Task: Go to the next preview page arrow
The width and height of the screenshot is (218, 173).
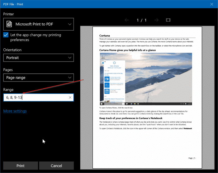Action: (156, 20)
